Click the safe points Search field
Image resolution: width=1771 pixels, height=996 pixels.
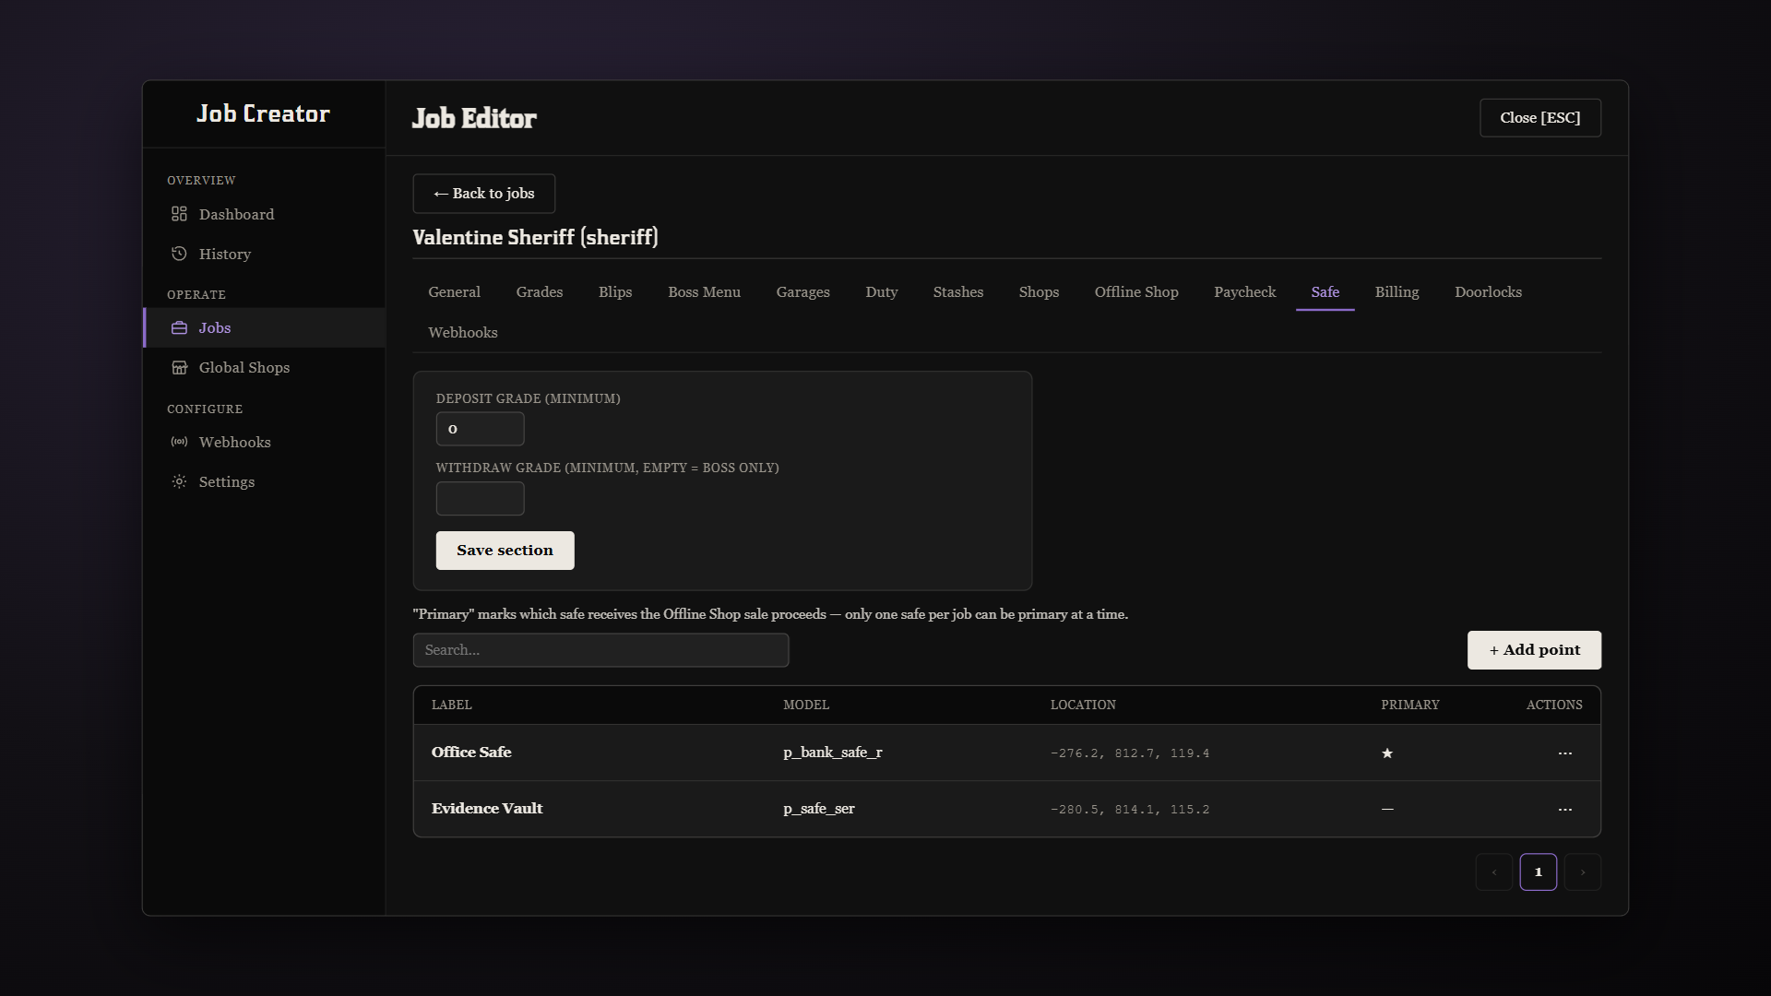click(600, 650)
